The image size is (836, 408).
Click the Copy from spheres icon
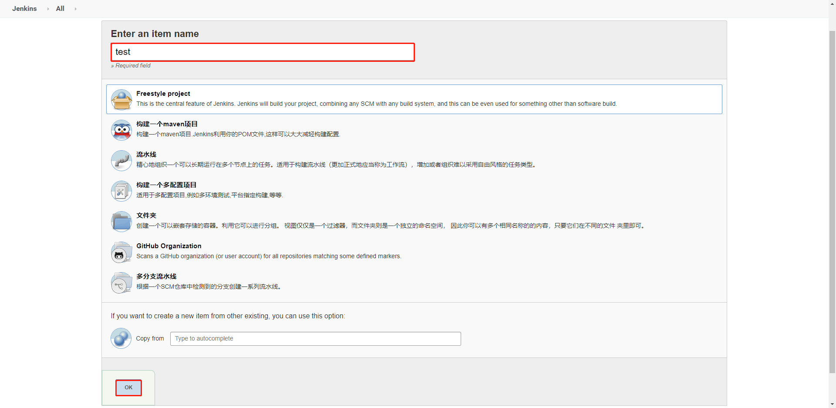(121, 338)
